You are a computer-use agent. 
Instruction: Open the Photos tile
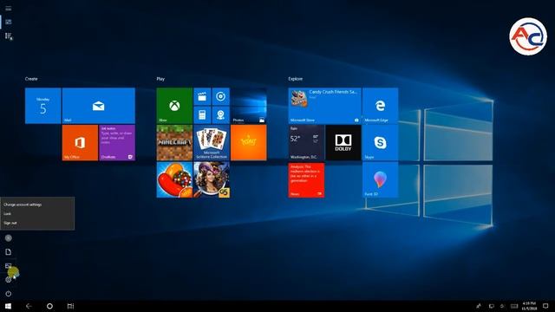(x=249, y=106)
